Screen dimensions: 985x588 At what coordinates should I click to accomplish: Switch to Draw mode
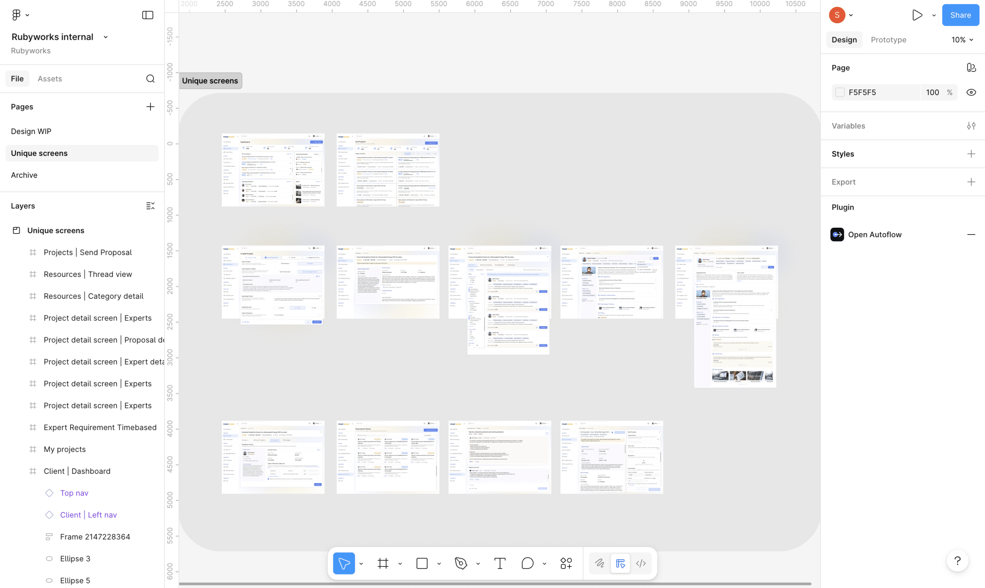(x=600, y=563)
